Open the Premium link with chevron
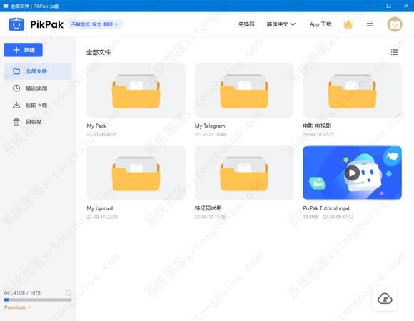Viewport: 414px width, 321px height. (17, 307)
